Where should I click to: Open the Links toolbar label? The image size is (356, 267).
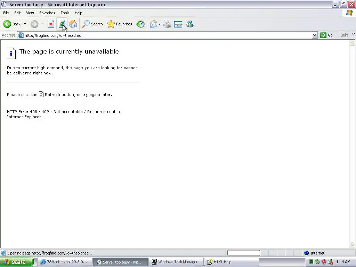pyautogui.click(x=344, y=35)
